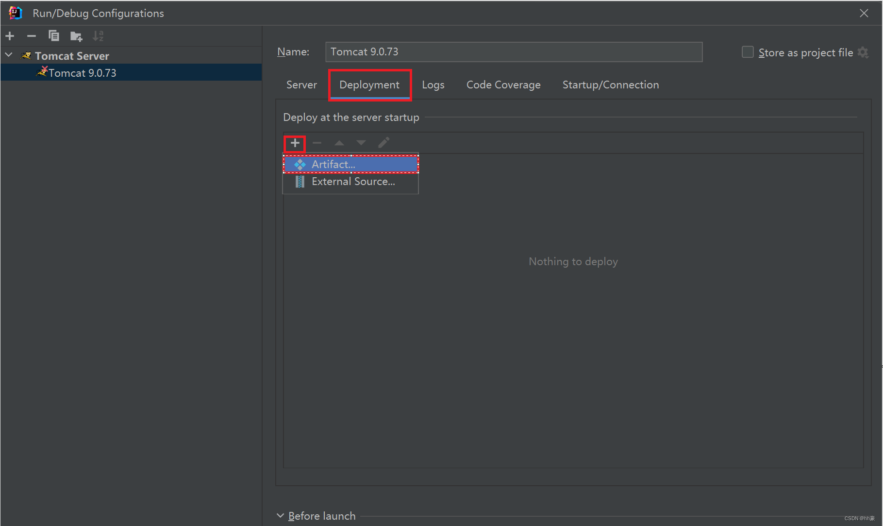Image resolution: width=883 pixels, height=526 pixels.
Task: Click the Name input field
Action: 514,52
